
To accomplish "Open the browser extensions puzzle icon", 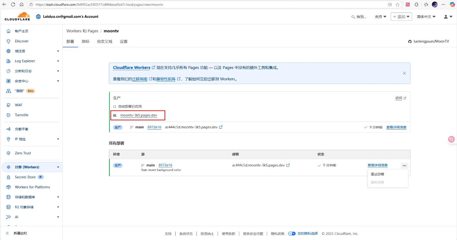I will point(416,4).
